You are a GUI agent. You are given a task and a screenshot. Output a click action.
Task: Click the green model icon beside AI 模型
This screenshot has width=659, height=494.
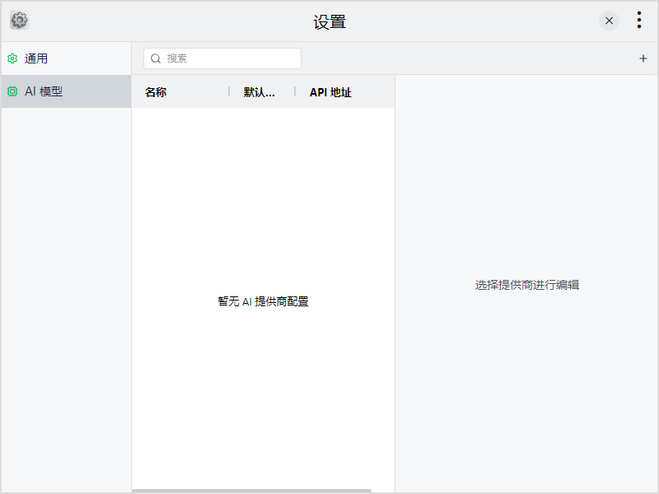(x=12, y=91)
